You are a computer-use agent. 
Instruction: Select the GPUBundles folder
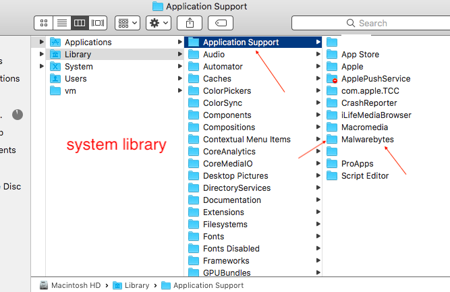(253, 272)
